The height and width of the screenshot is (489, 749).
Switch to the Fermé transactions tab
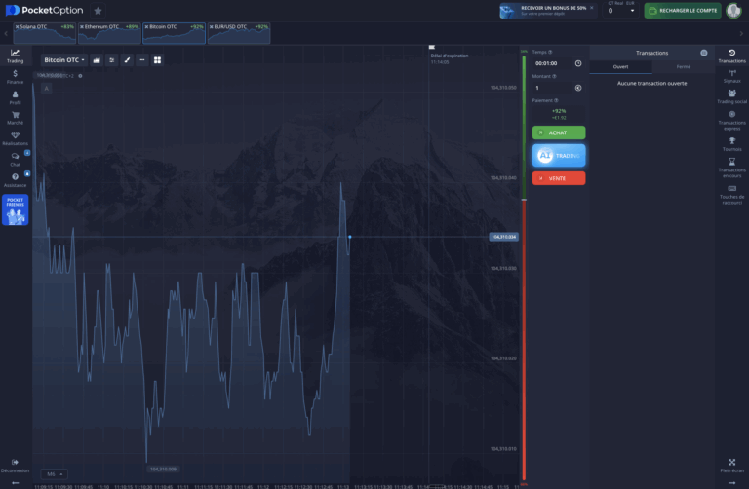(683, 67)
